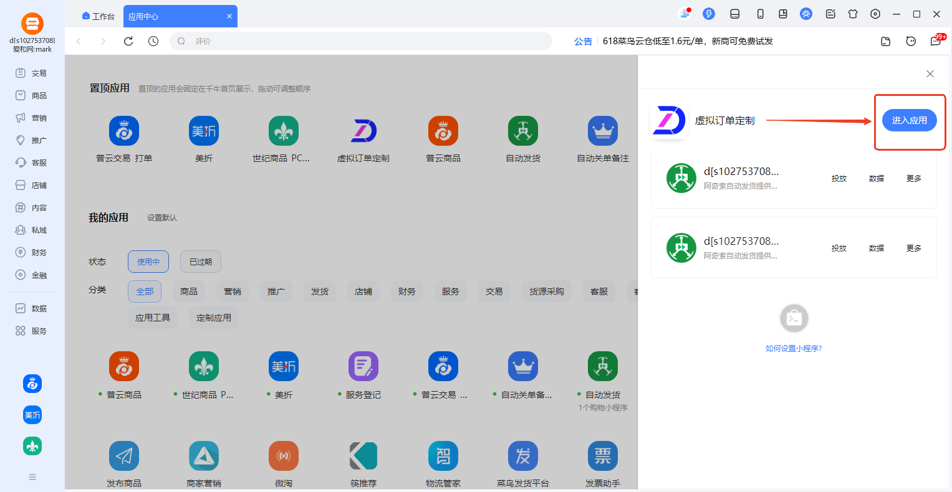This screenshot has height=492, width=952.
Task: Close the side panel with X
Action: [x=930, y=74]
